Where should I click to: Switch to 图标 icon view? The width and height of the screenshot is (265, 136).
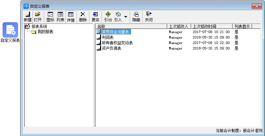50,17
